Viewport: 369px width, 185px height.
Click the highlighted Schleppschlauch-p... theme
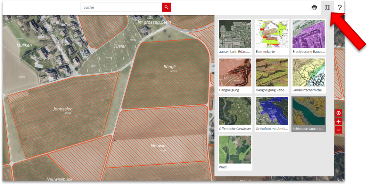(308, 114)
